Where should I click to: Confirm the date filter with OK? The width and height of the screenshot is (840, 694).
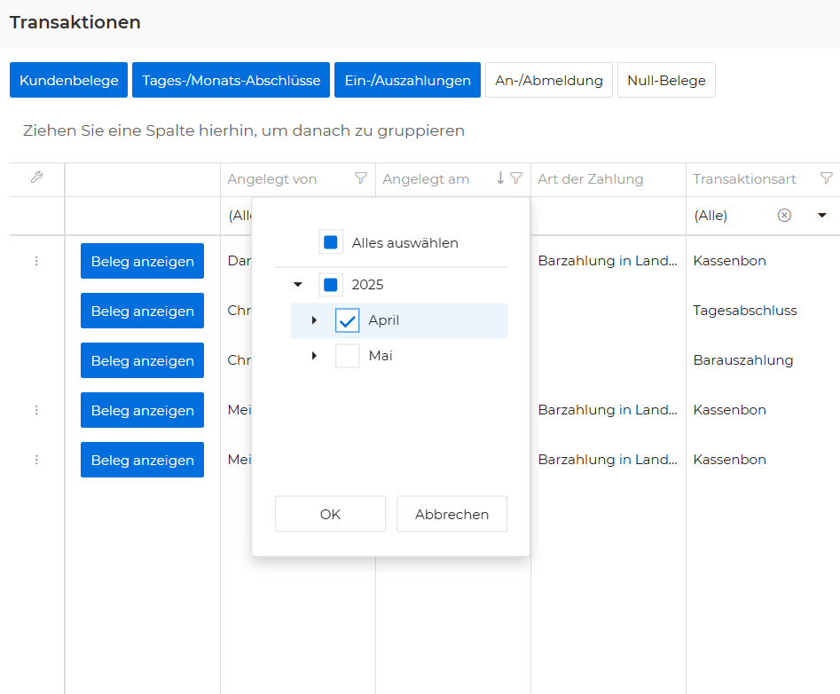331,514
